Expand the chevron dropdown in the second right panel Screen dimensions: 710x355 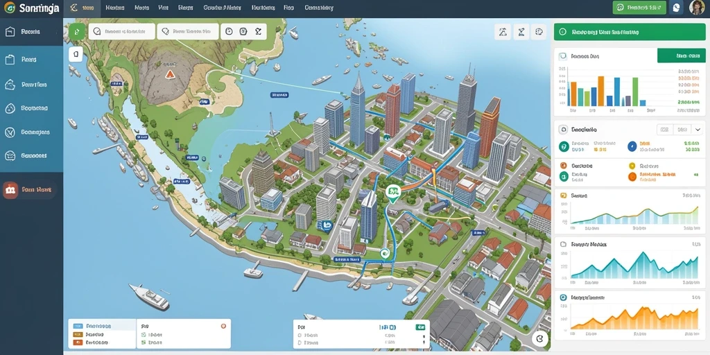point(697,130)
